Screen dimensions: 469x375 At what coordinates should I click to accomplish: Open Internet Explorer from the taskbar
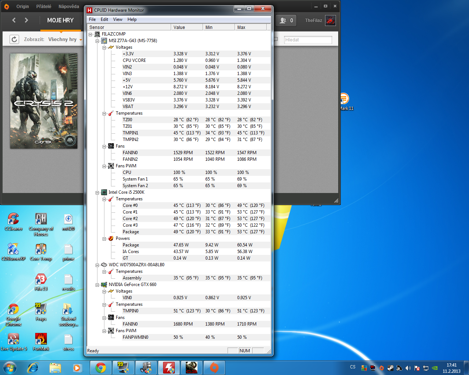33,368
